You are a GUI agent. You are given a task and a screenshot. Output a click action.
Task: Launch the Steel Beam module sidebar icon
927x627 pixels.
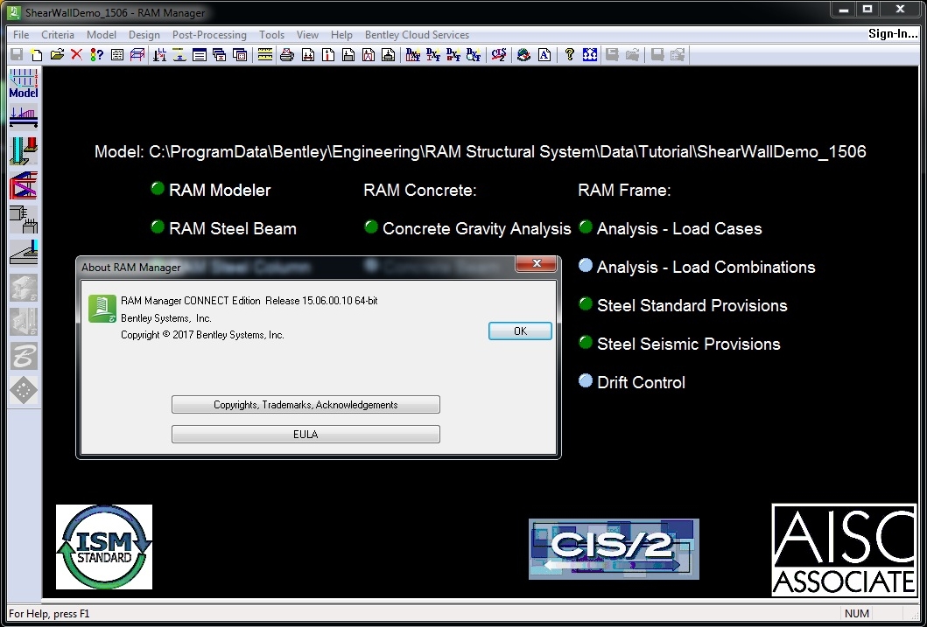(24, 116)
